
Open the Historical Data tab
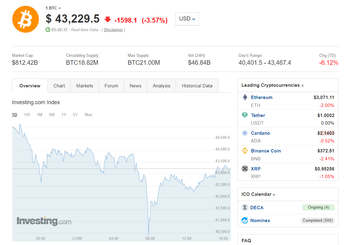[197, 86]
